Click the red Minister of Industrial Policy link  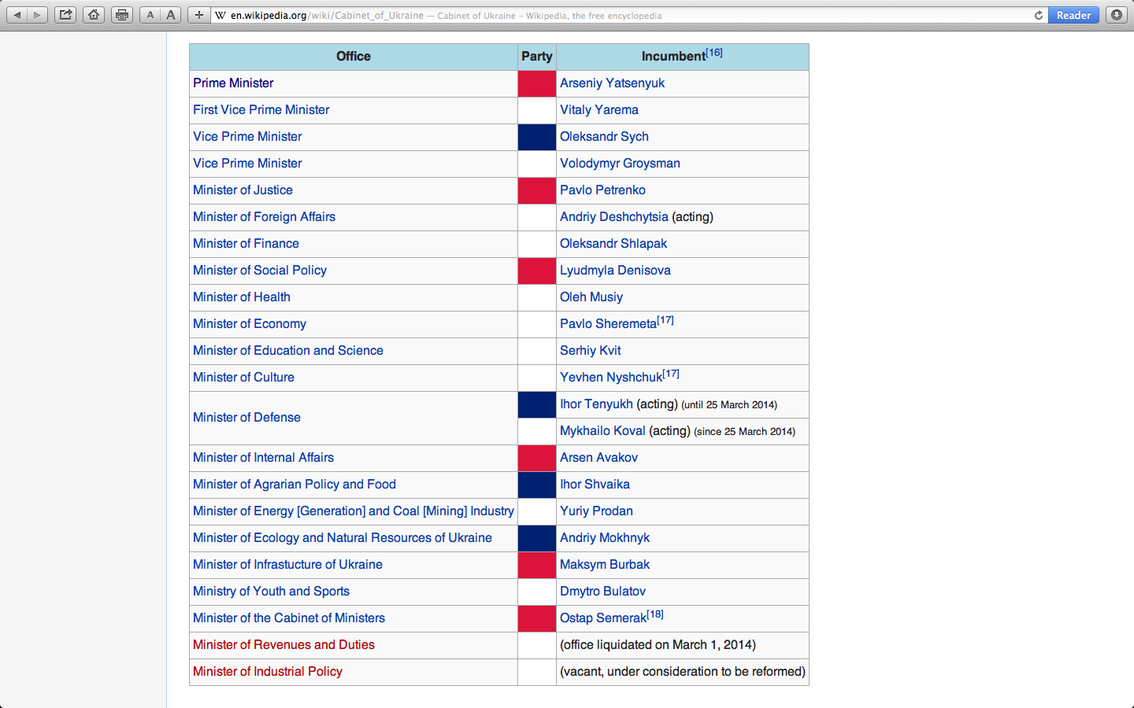pyautogui.click(x=268, y=672)
